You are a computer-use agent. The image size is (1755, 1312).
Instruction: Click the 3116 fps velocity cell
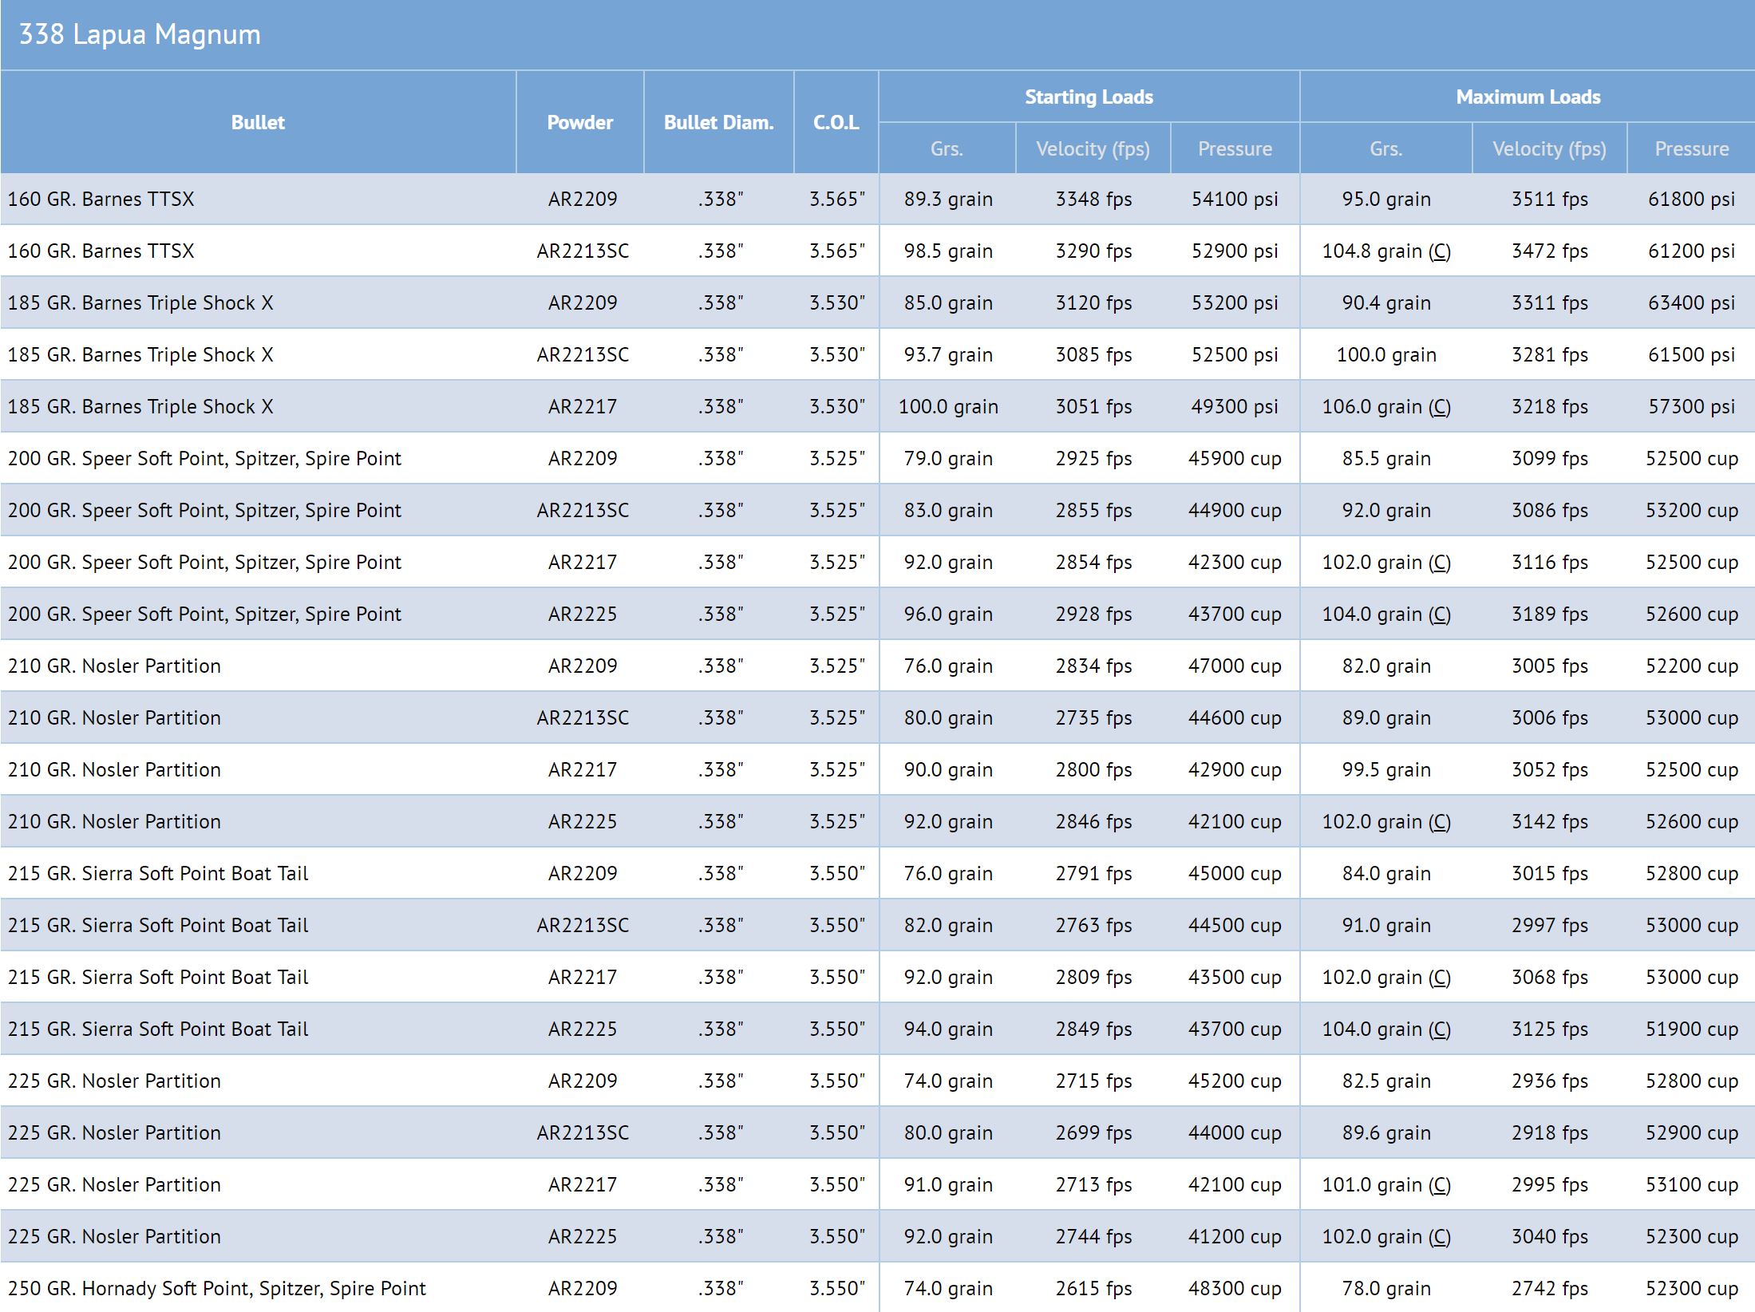(1550, 562)
